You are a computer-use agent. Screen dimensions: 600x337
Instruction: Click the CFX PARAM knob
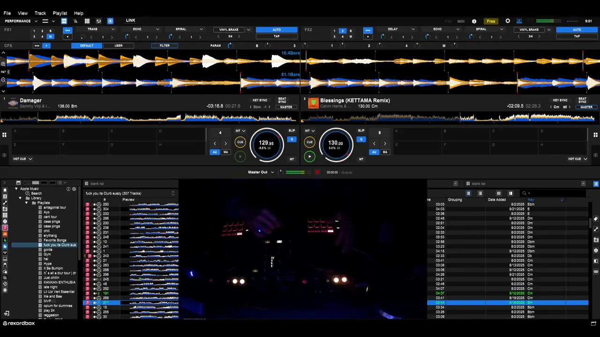[x=229, y=45]
